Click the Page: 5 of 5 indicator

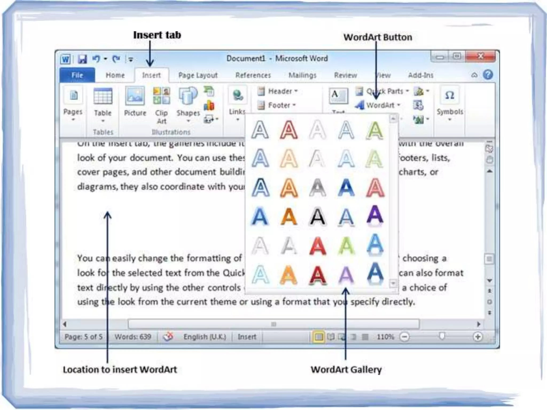pyautogui.click(x=83, y=337)
